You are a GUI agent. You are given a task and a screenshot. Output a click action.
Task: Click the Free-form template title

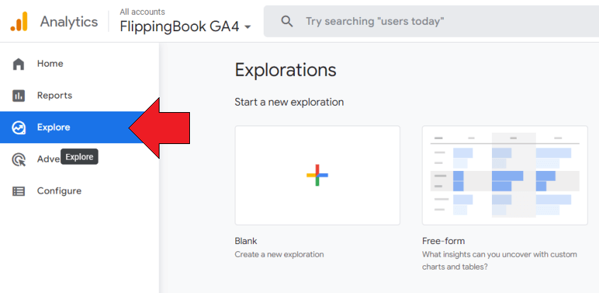(x=444, y=241)
